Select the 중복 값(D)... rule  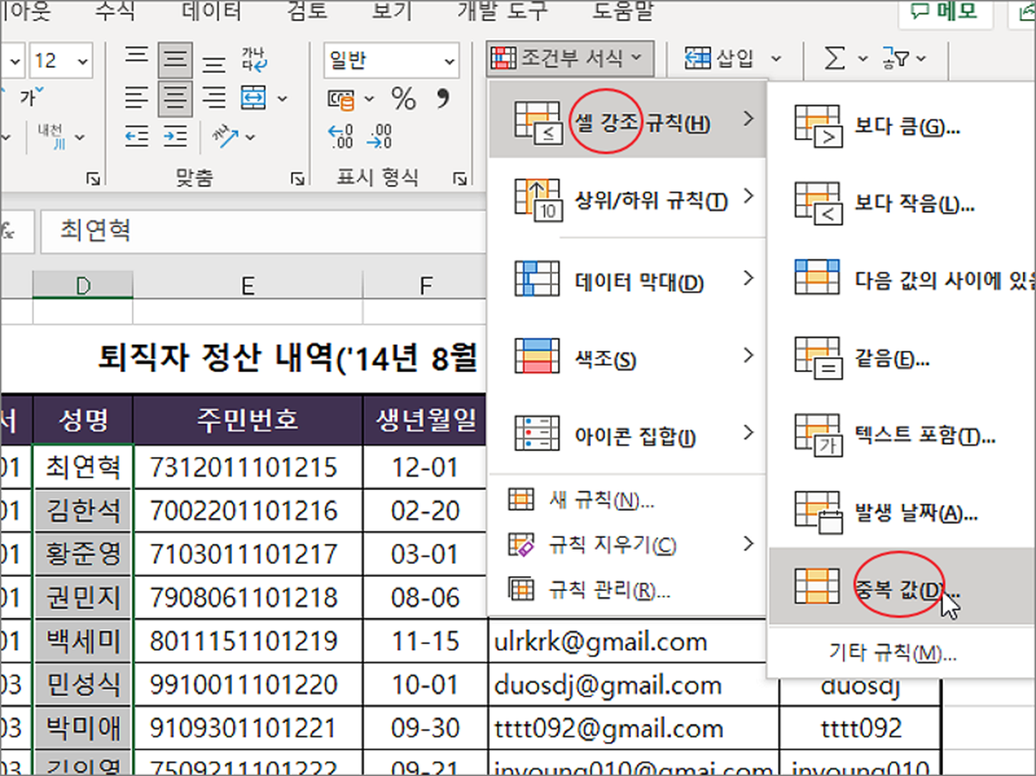tap(903, 587)
